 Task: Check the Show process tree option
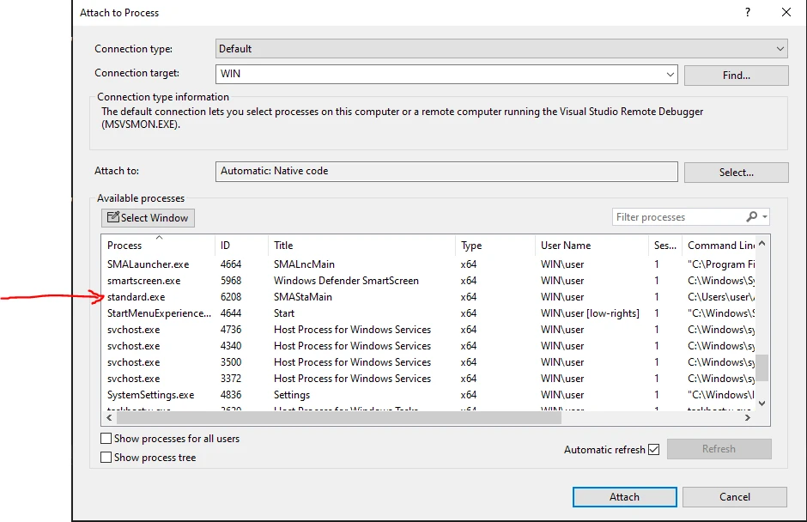(106, 458)
